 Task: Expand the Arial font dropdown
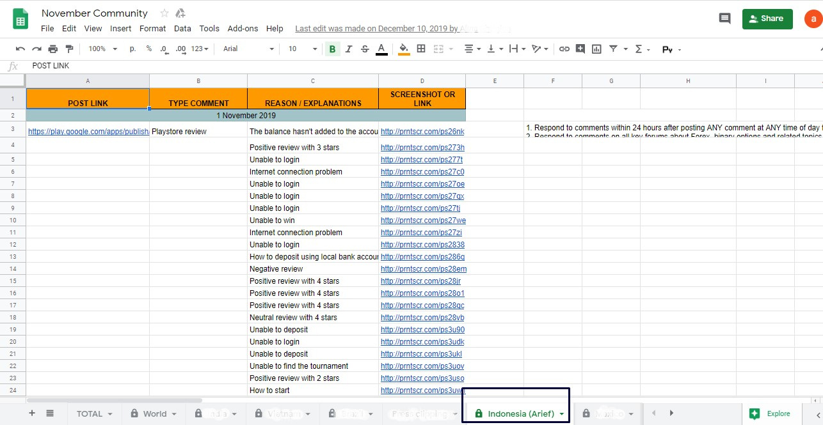(248, 49)
